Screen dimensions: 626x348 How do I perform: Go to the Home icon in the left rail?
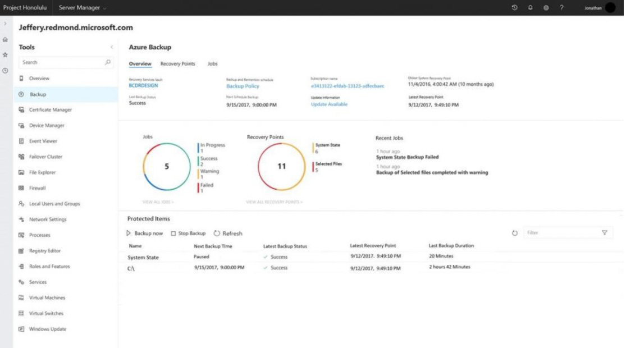5,39
